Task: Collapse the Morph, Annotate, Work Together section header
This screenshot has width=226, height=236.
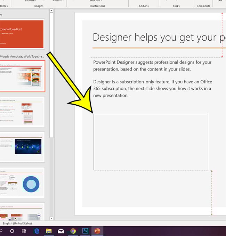Action: 22,56
